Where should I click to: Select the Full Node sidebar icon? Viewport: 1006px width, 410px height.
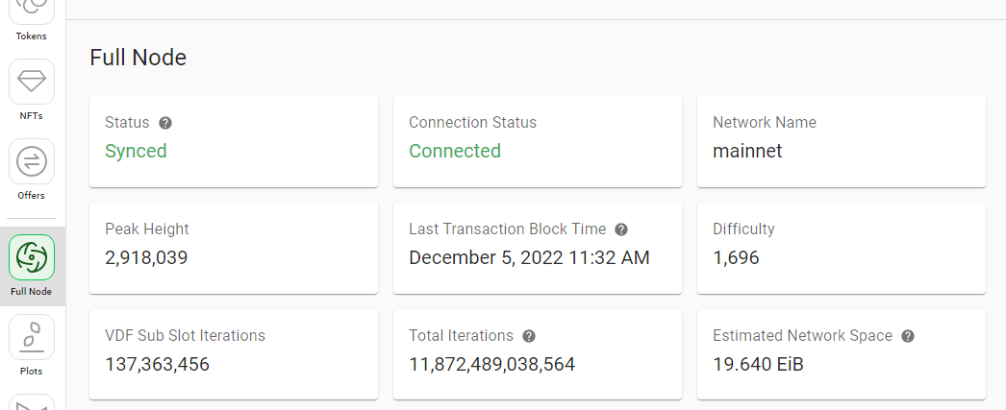32,257
